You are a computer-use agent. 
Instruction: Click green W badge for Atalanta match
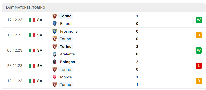click(199, 50)
